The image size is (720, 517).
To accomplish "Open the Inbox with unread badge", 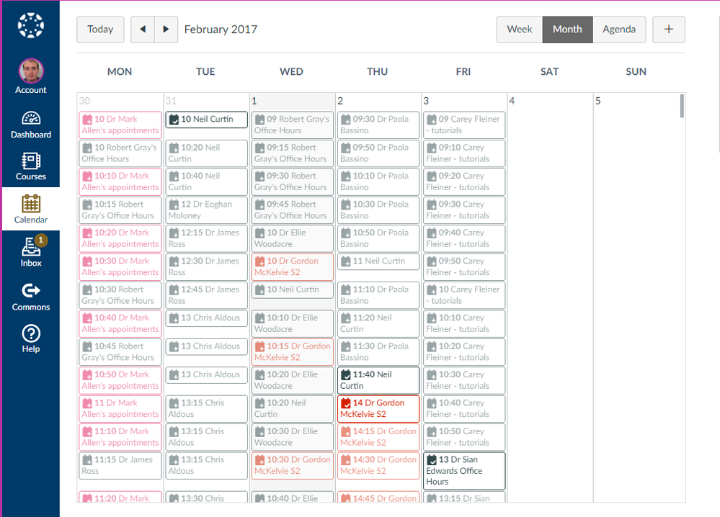I will tap(30, 249).
